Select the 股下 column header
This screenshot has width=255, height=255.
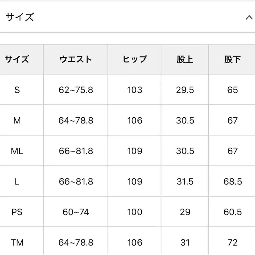coord(232,59)
